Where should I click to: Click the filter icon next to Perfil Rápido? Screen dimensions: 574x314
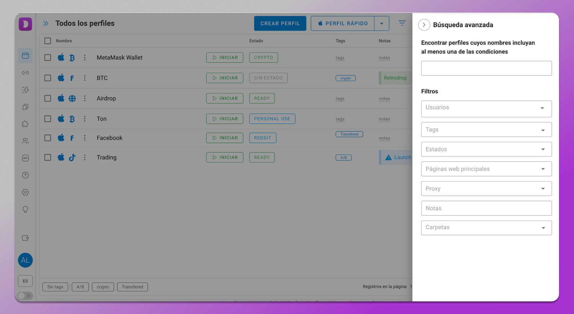[x=402, y=23]
